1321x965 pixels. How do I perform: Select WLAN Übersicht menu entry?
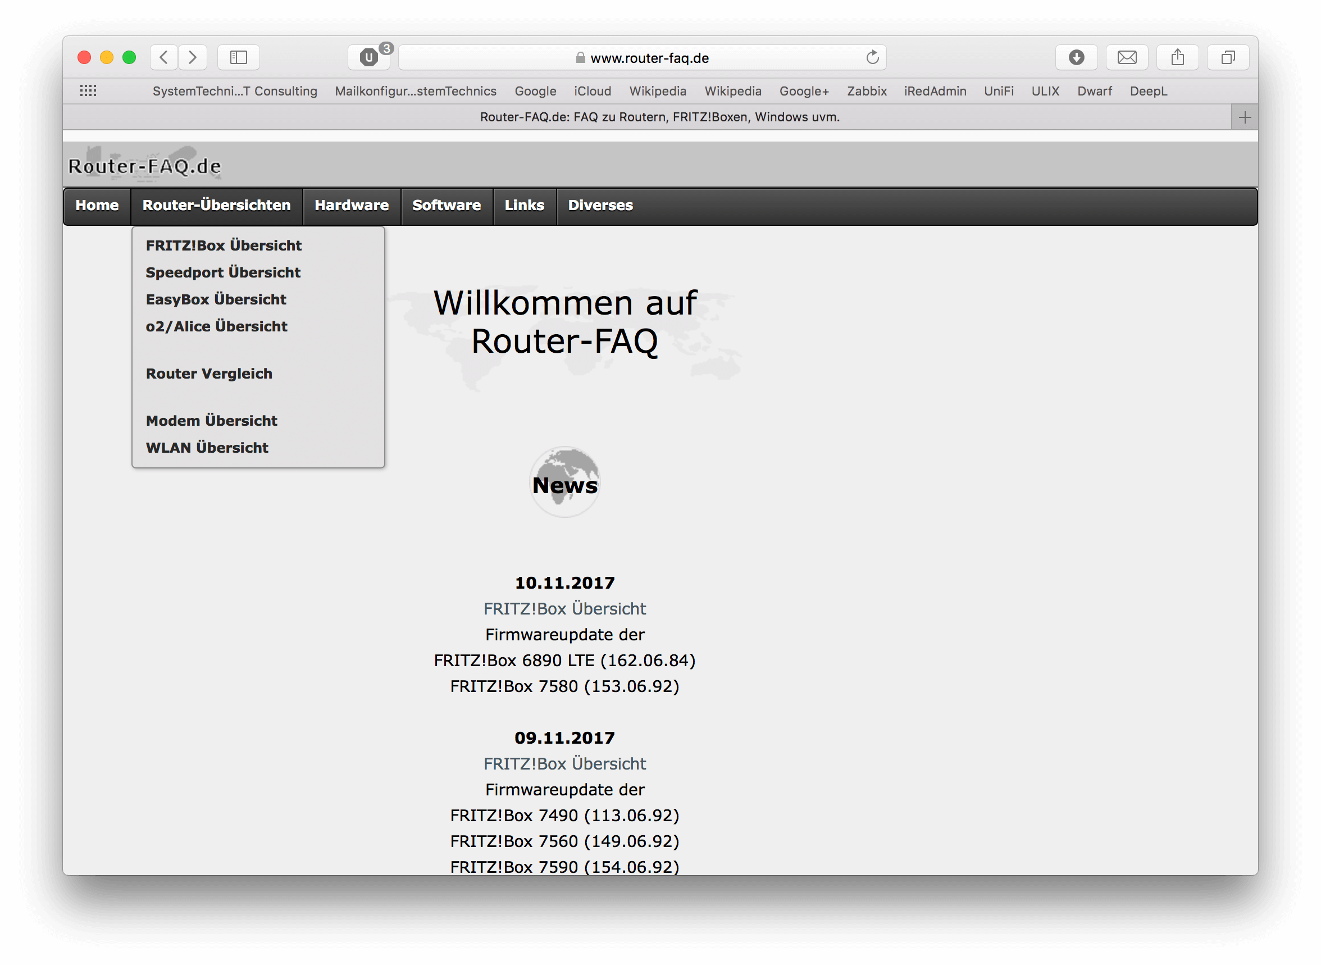point(207,448)
